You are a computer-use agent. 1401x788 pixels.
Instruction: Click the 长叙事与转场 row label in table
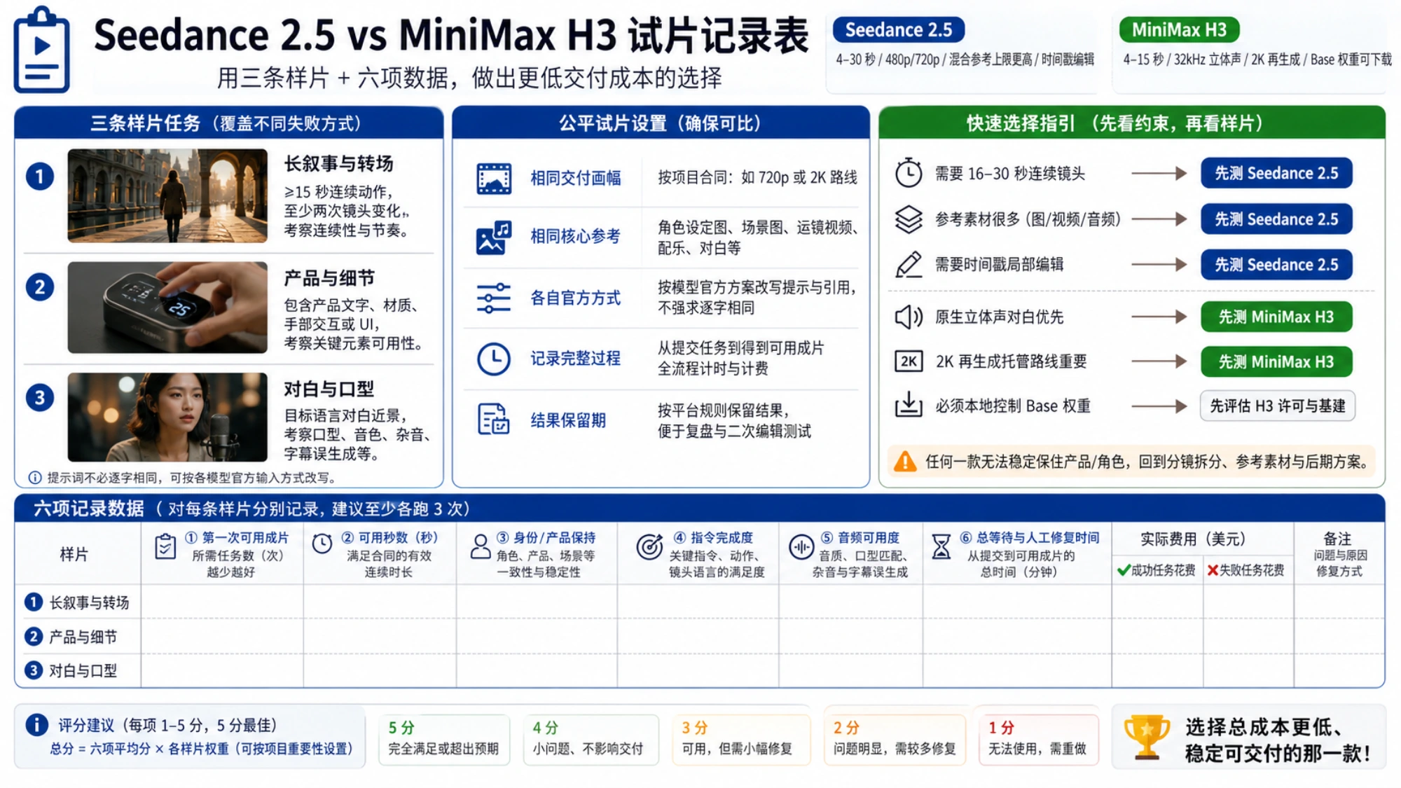click(x=89, y=602)
